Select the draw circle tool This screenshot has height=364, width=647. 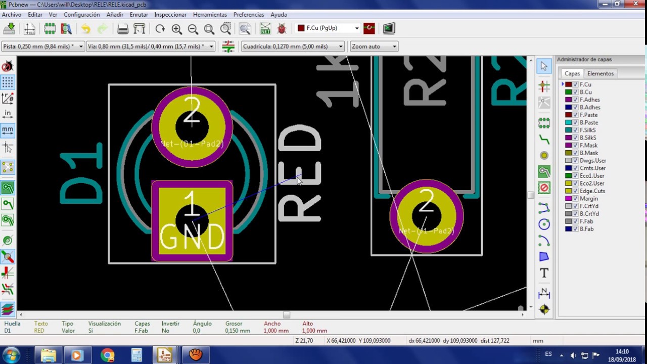pyautogui.click(x=544, y=224)
